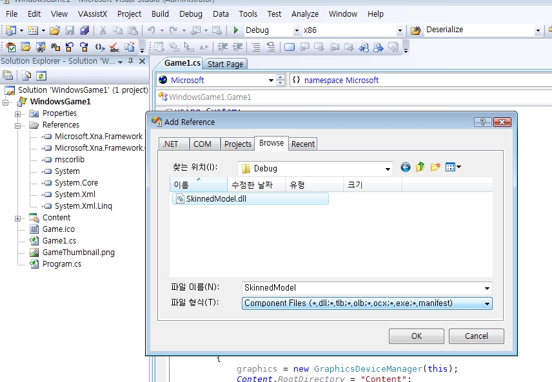Open the Component Files type dropdown
Image resolution: width=552 pixels, height=382 pixels.
click(487, 303)
